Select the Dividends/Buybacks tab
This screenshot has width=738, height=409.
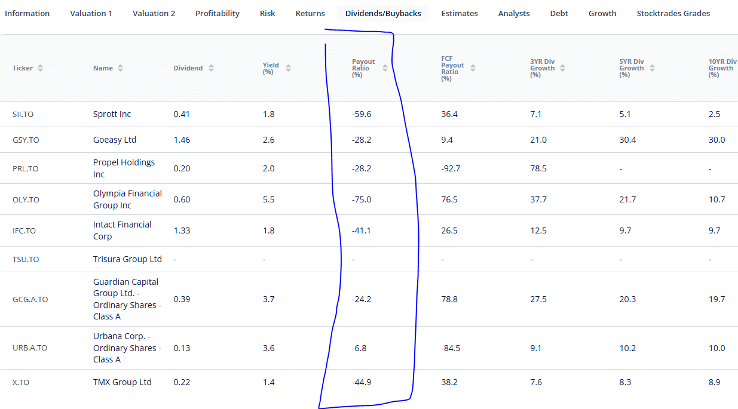[x=383, y=13]
